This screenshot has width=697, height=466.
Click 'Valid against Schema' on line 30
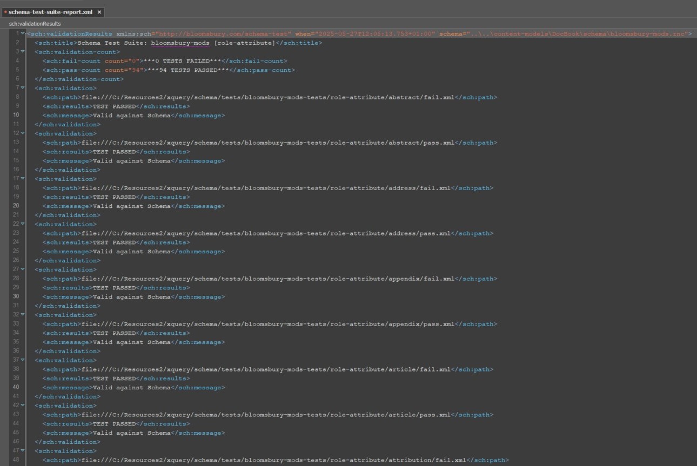click(132, 297)
